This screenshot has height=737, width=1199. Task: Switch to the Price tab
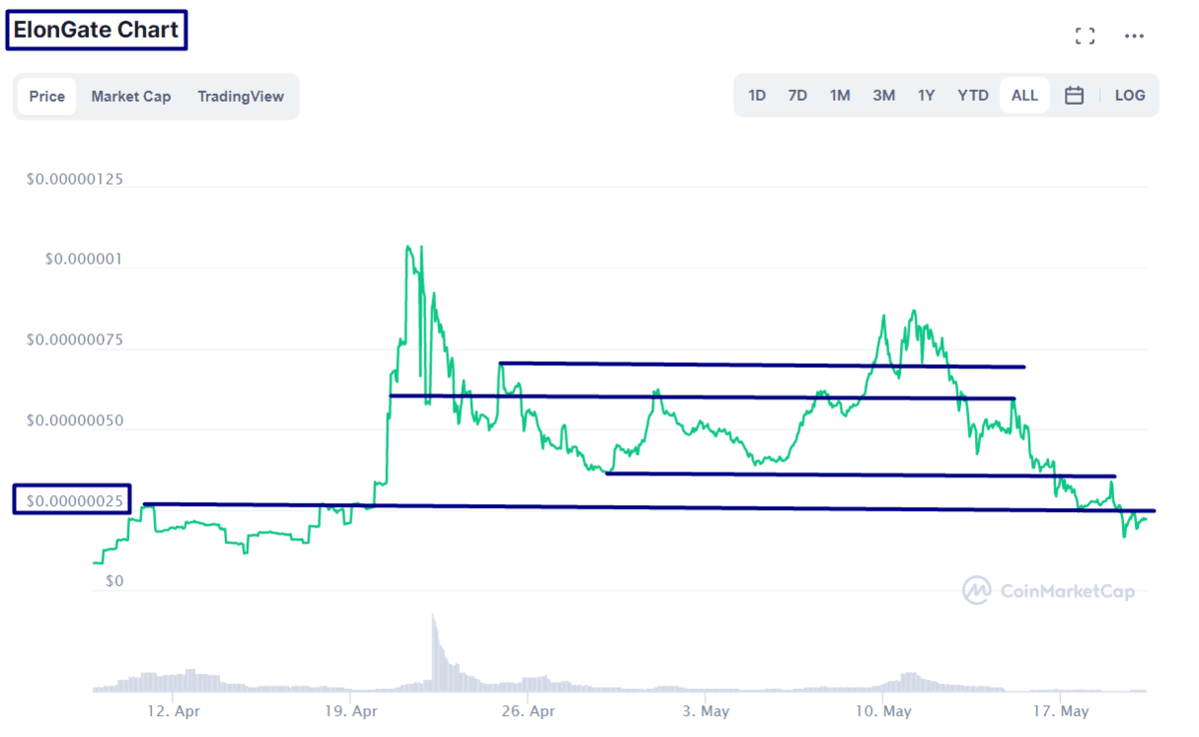tap(47, 97)
